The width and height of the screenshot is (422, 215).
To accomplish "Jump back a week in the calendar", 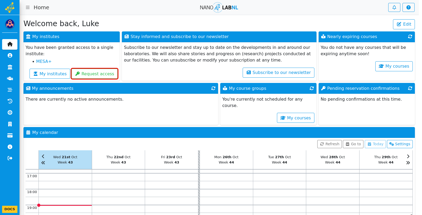I will [43, 163].
